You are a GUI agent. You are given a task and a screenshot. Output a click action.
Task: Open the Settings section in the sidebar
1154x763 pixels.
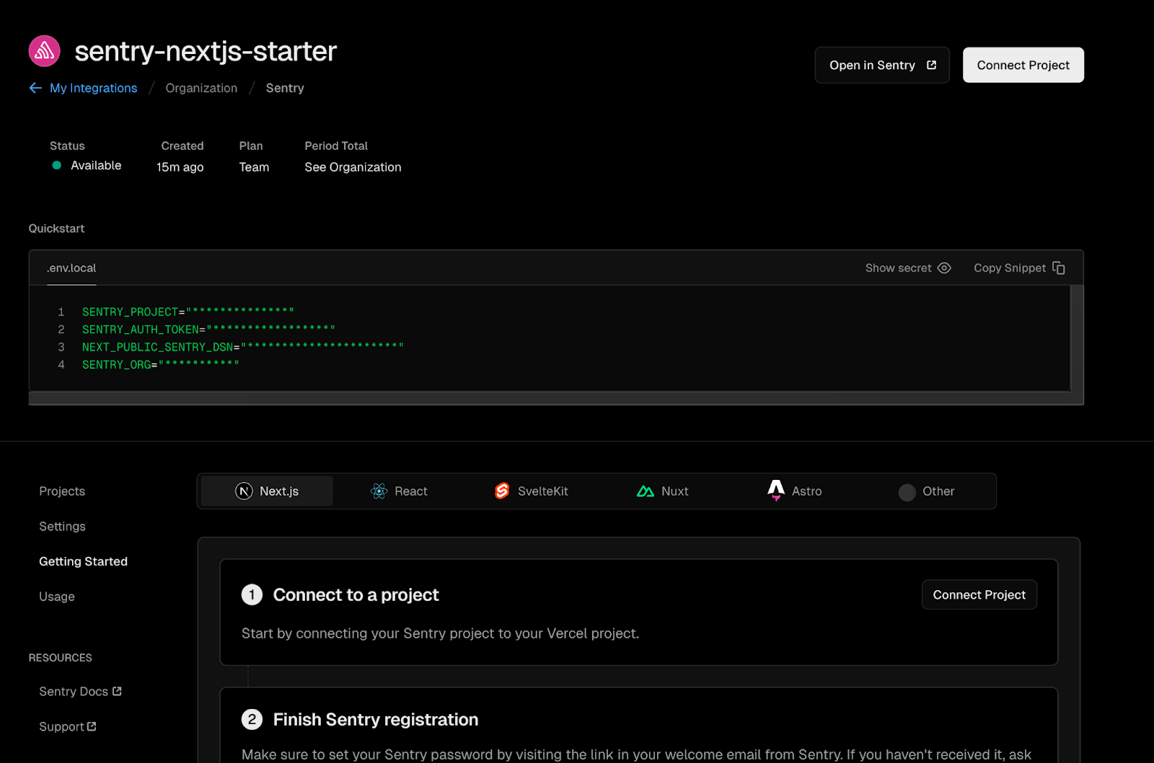[62, 526]
